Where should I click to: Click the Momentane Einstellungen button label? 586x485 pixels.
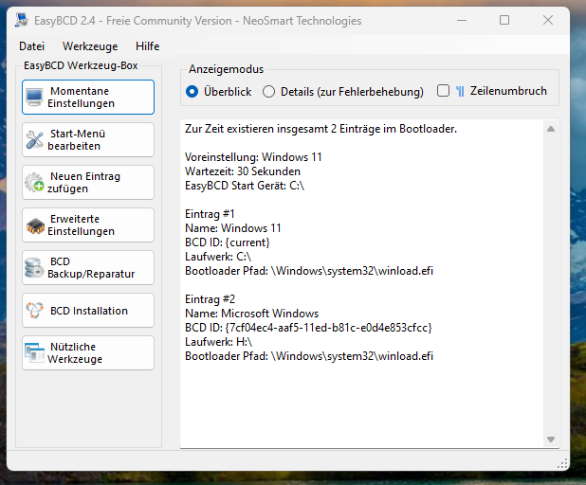(81, 97)
